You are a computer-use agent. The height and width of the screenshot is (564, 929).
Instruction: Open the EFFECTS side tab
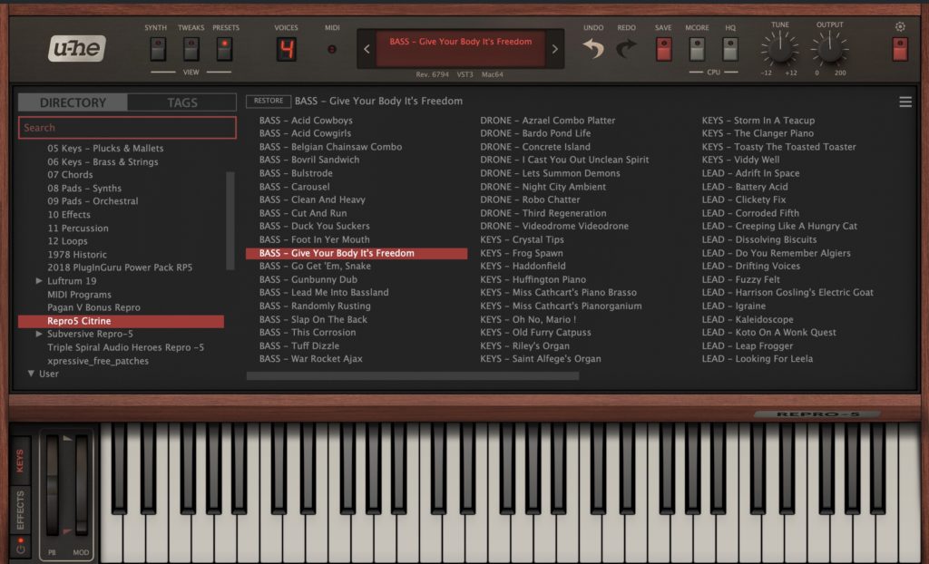pos(21,511)
